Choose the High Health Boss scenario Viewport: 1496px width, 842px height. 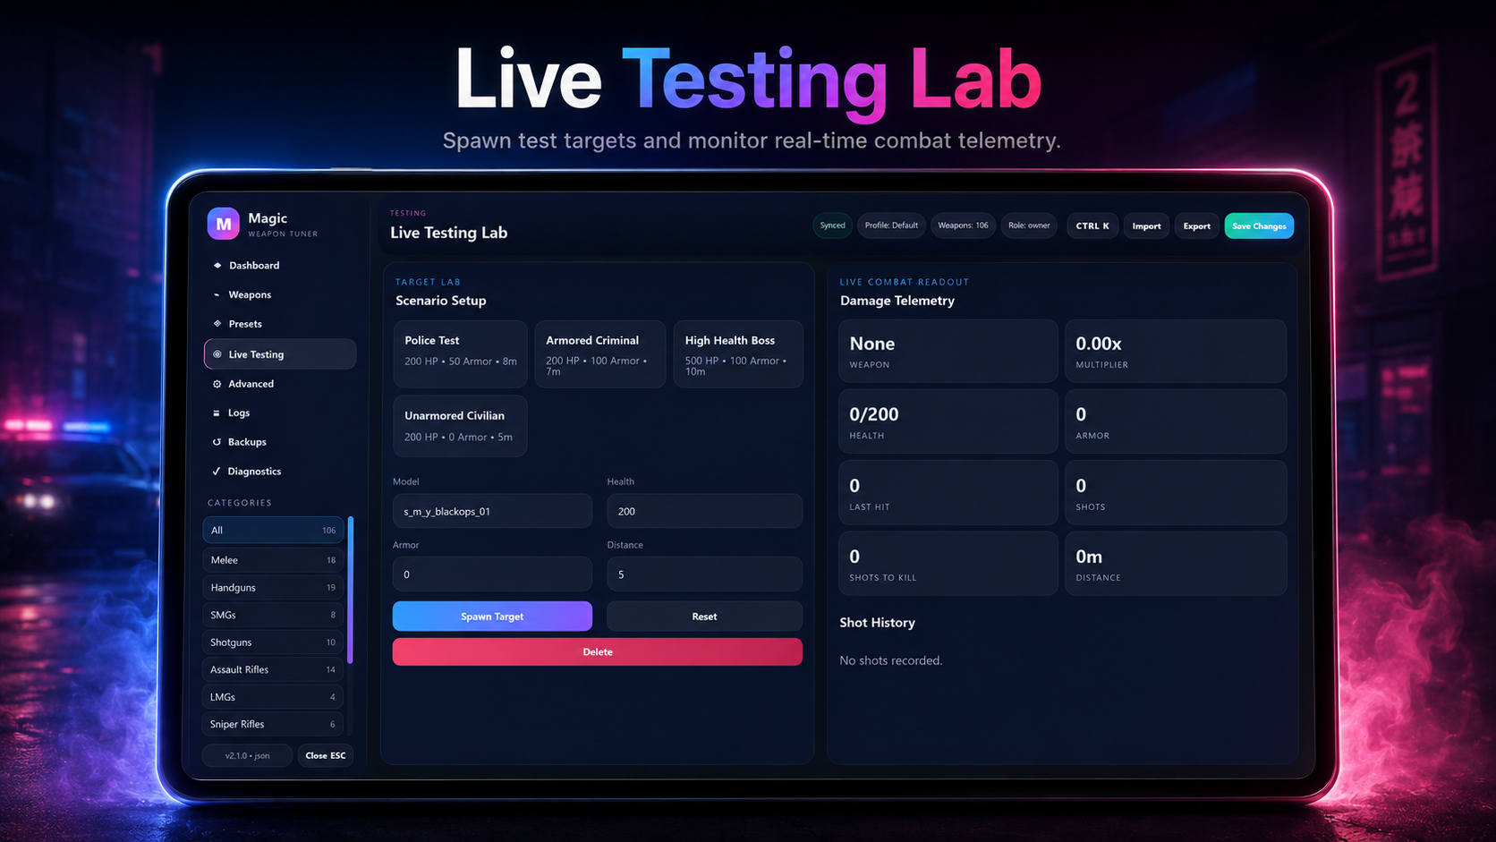tap(737, 353)
